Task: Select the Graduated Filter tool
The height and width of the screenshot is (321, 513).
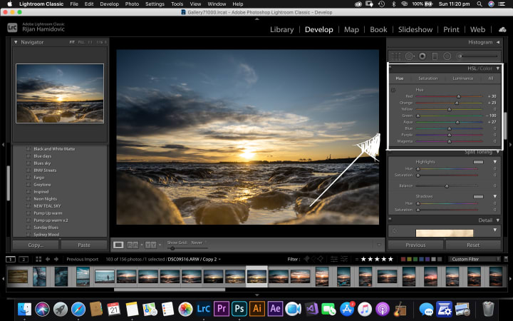Action: click(435, 56)
